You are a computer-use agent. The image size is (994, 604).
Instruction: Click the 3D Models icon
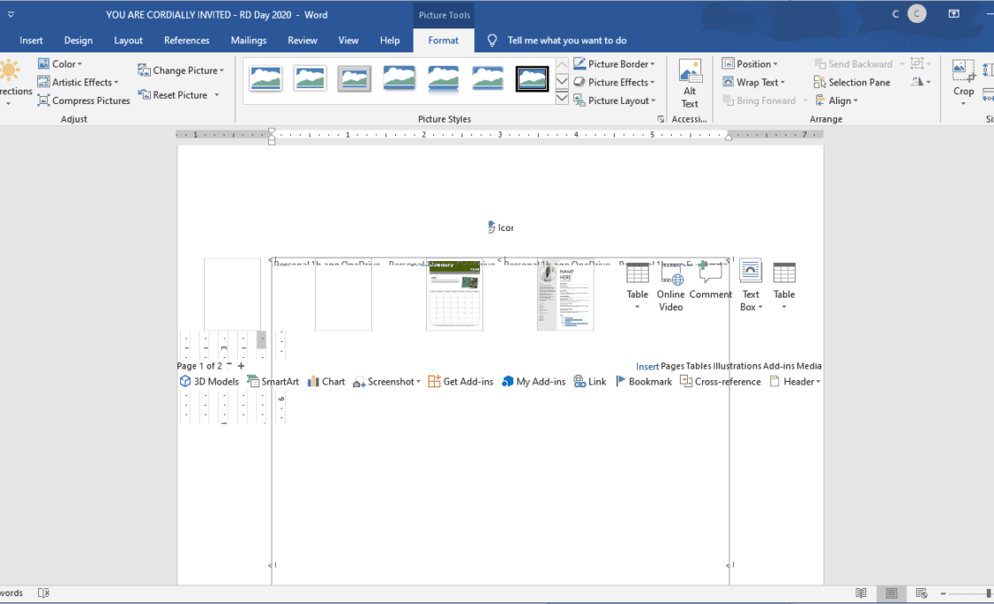point(209,382)
